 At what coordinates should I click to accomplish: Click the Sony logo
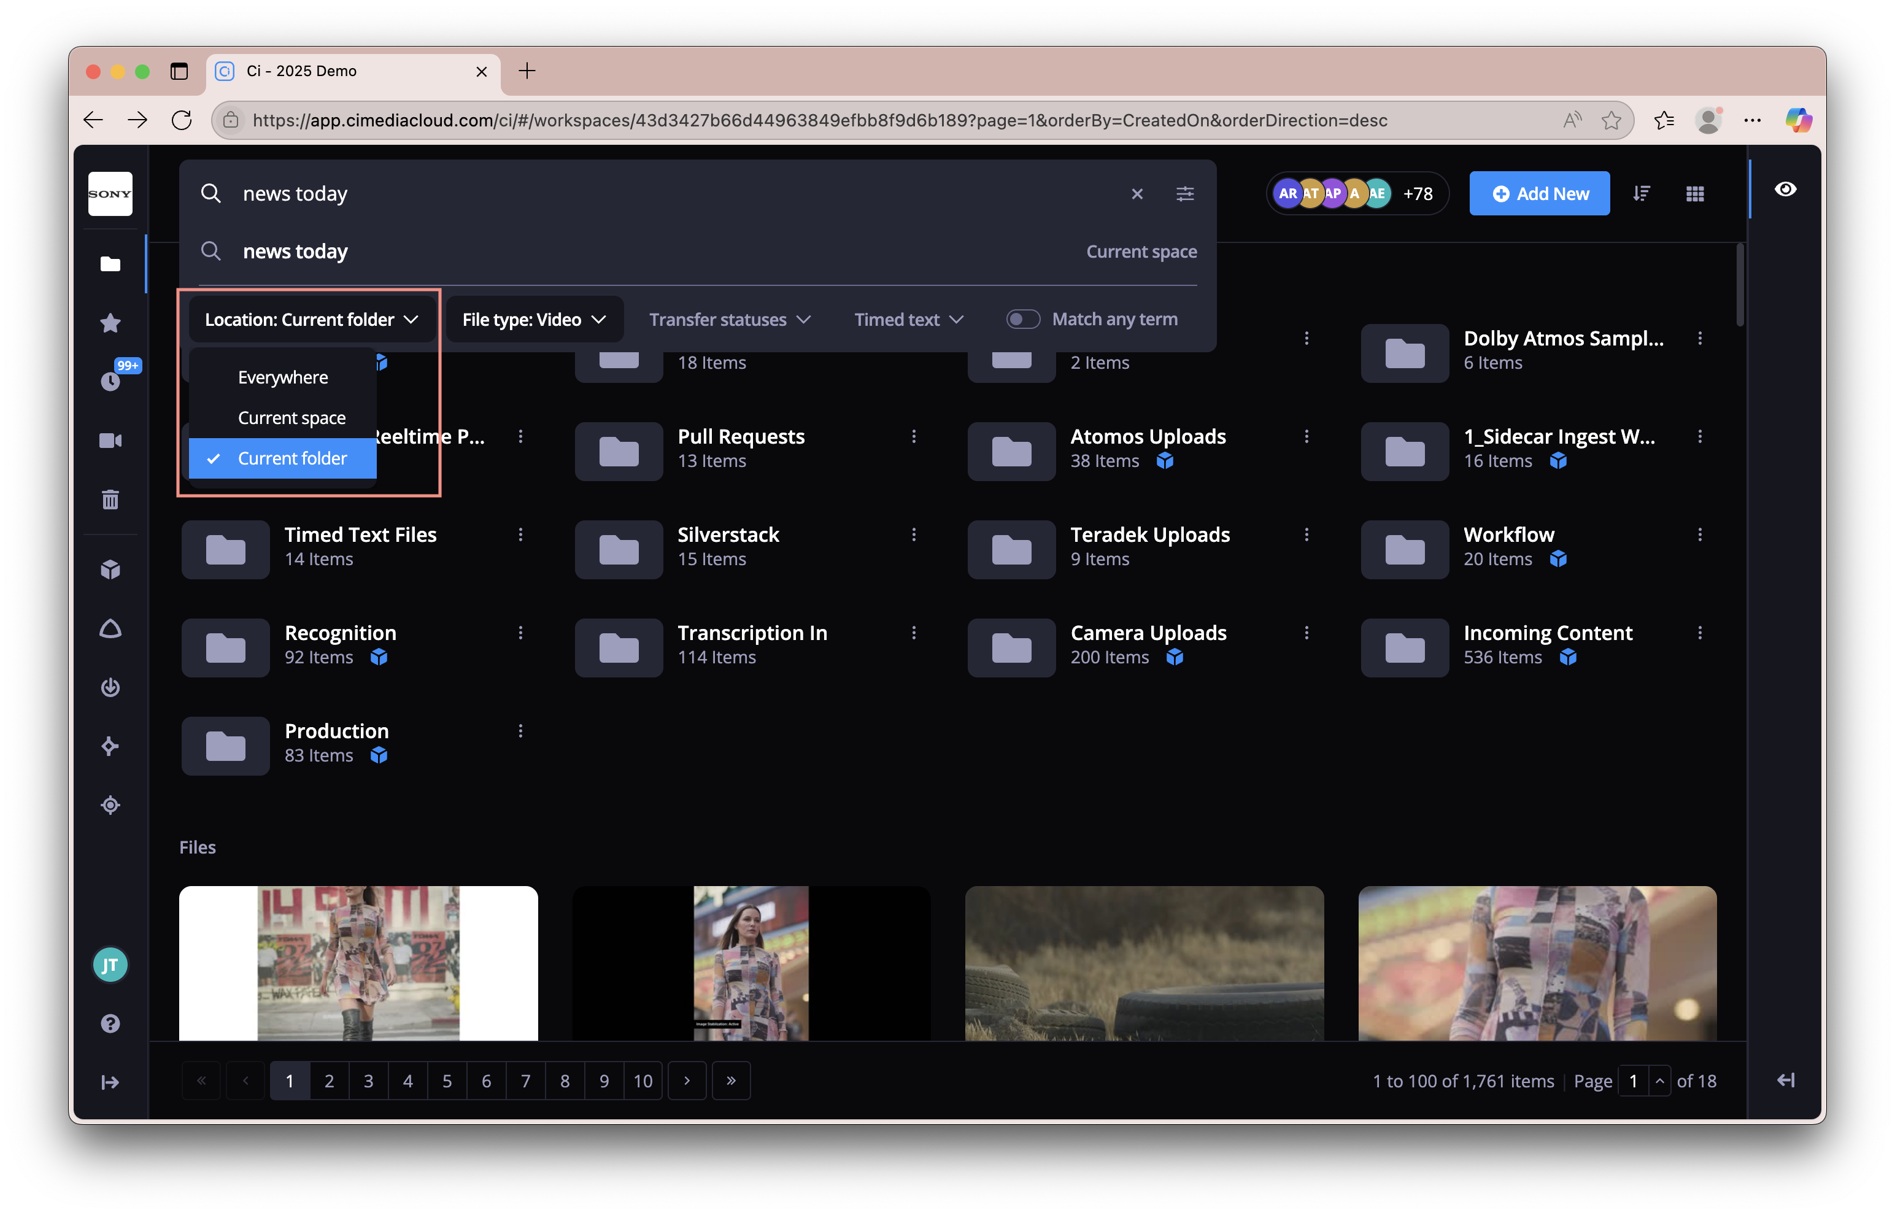[110, 193]
